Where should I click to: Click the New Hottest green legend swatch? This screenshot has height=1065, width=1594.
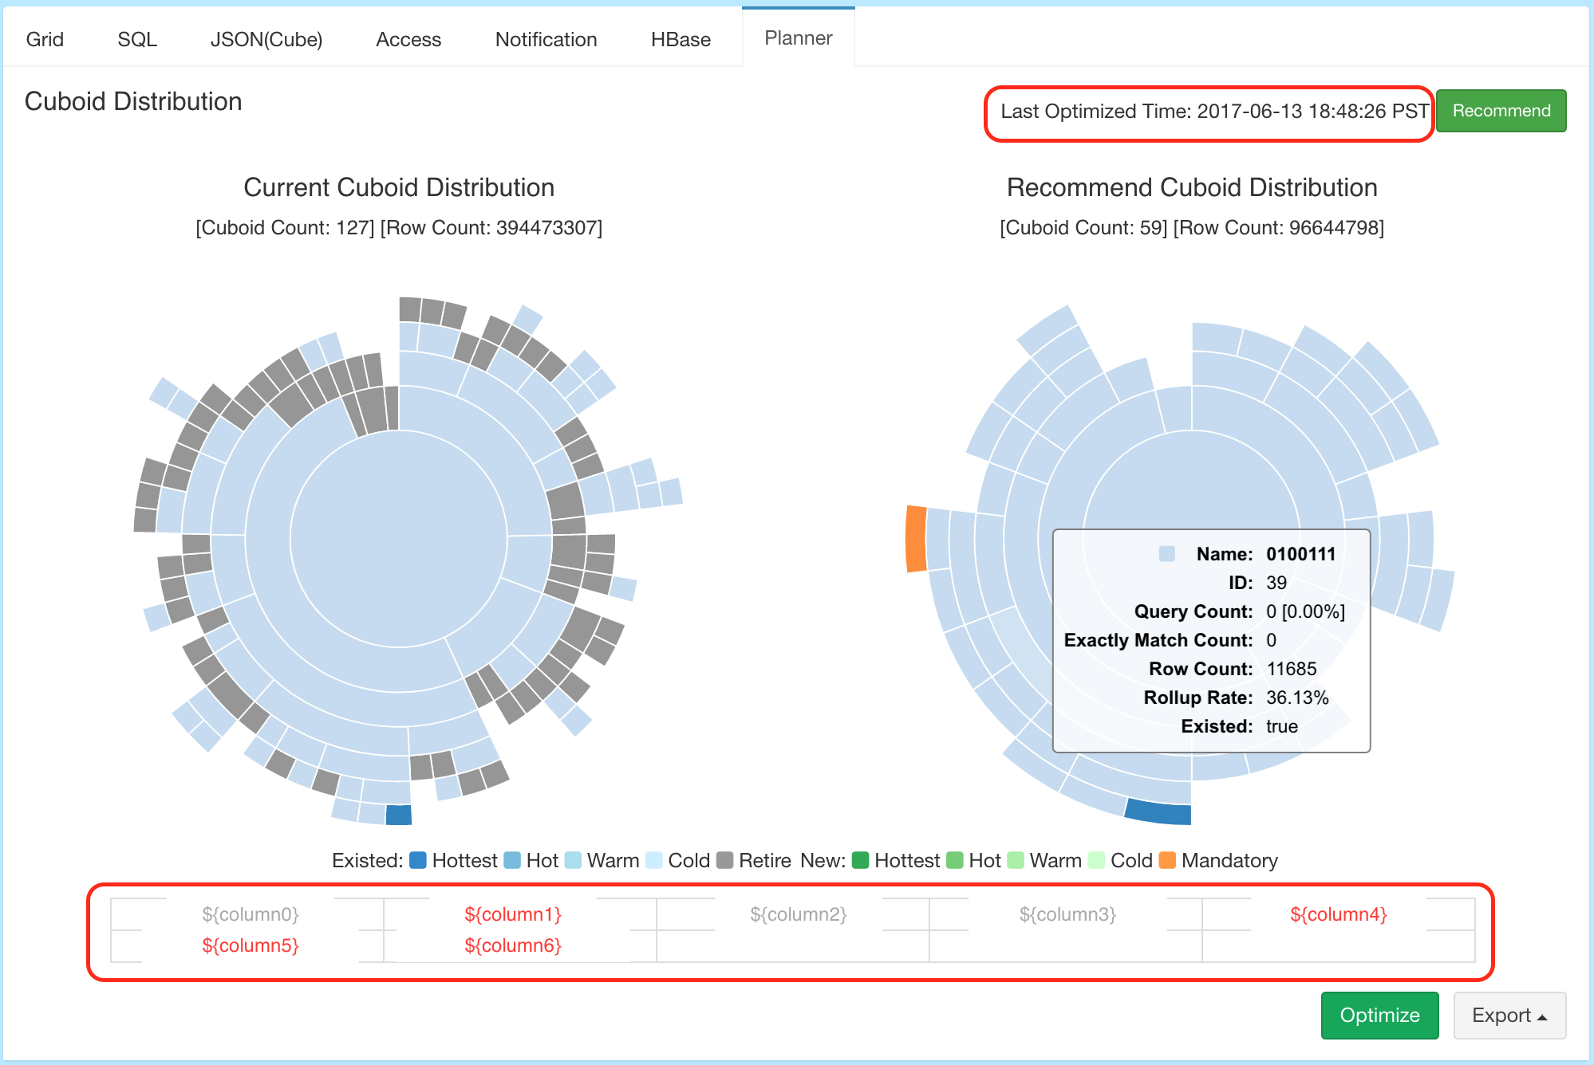pos(860,860)
